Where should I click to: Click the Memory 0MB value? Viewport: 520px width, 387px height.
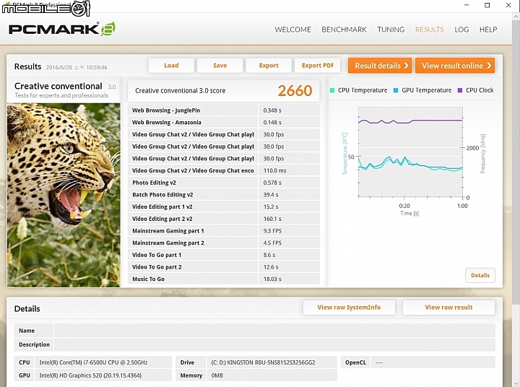click(217, 375)
